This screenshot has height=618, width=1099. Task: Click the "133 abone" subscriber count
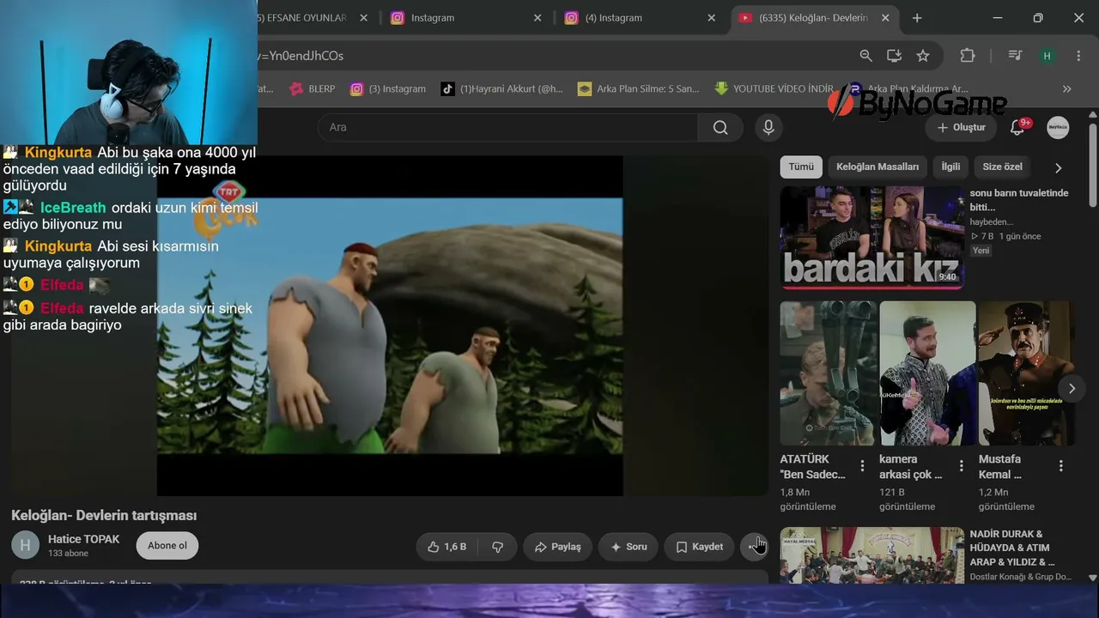pyautogui.click(x=68, y=554)
